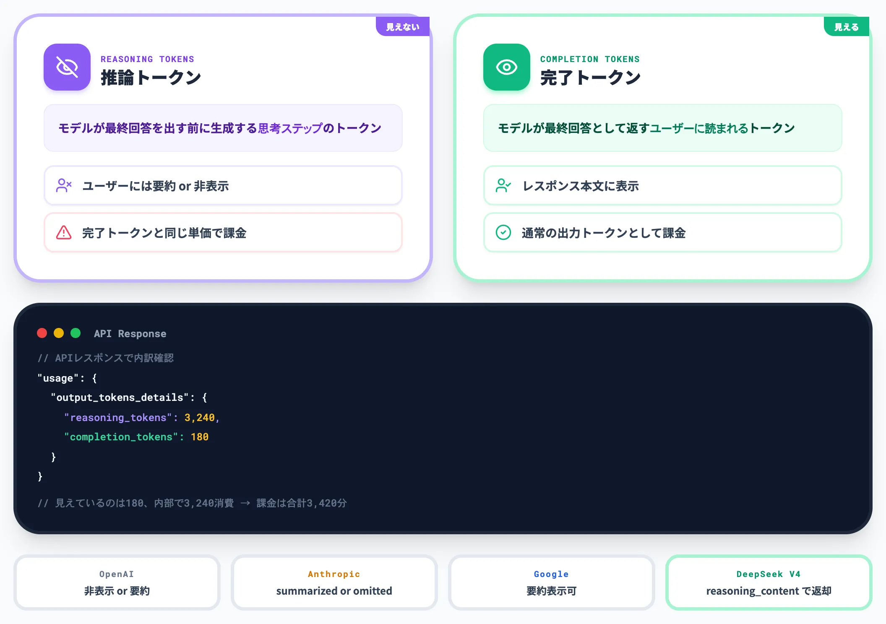Click the green window dot in API Response
The height and width of the screenshot is (624, 886).
(x=76, y=333)
